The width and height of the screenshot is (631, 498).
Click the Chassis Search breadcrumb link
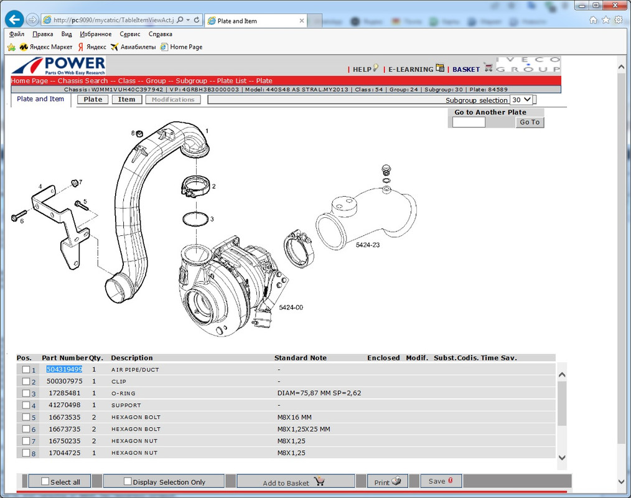[x=83, y=80]
